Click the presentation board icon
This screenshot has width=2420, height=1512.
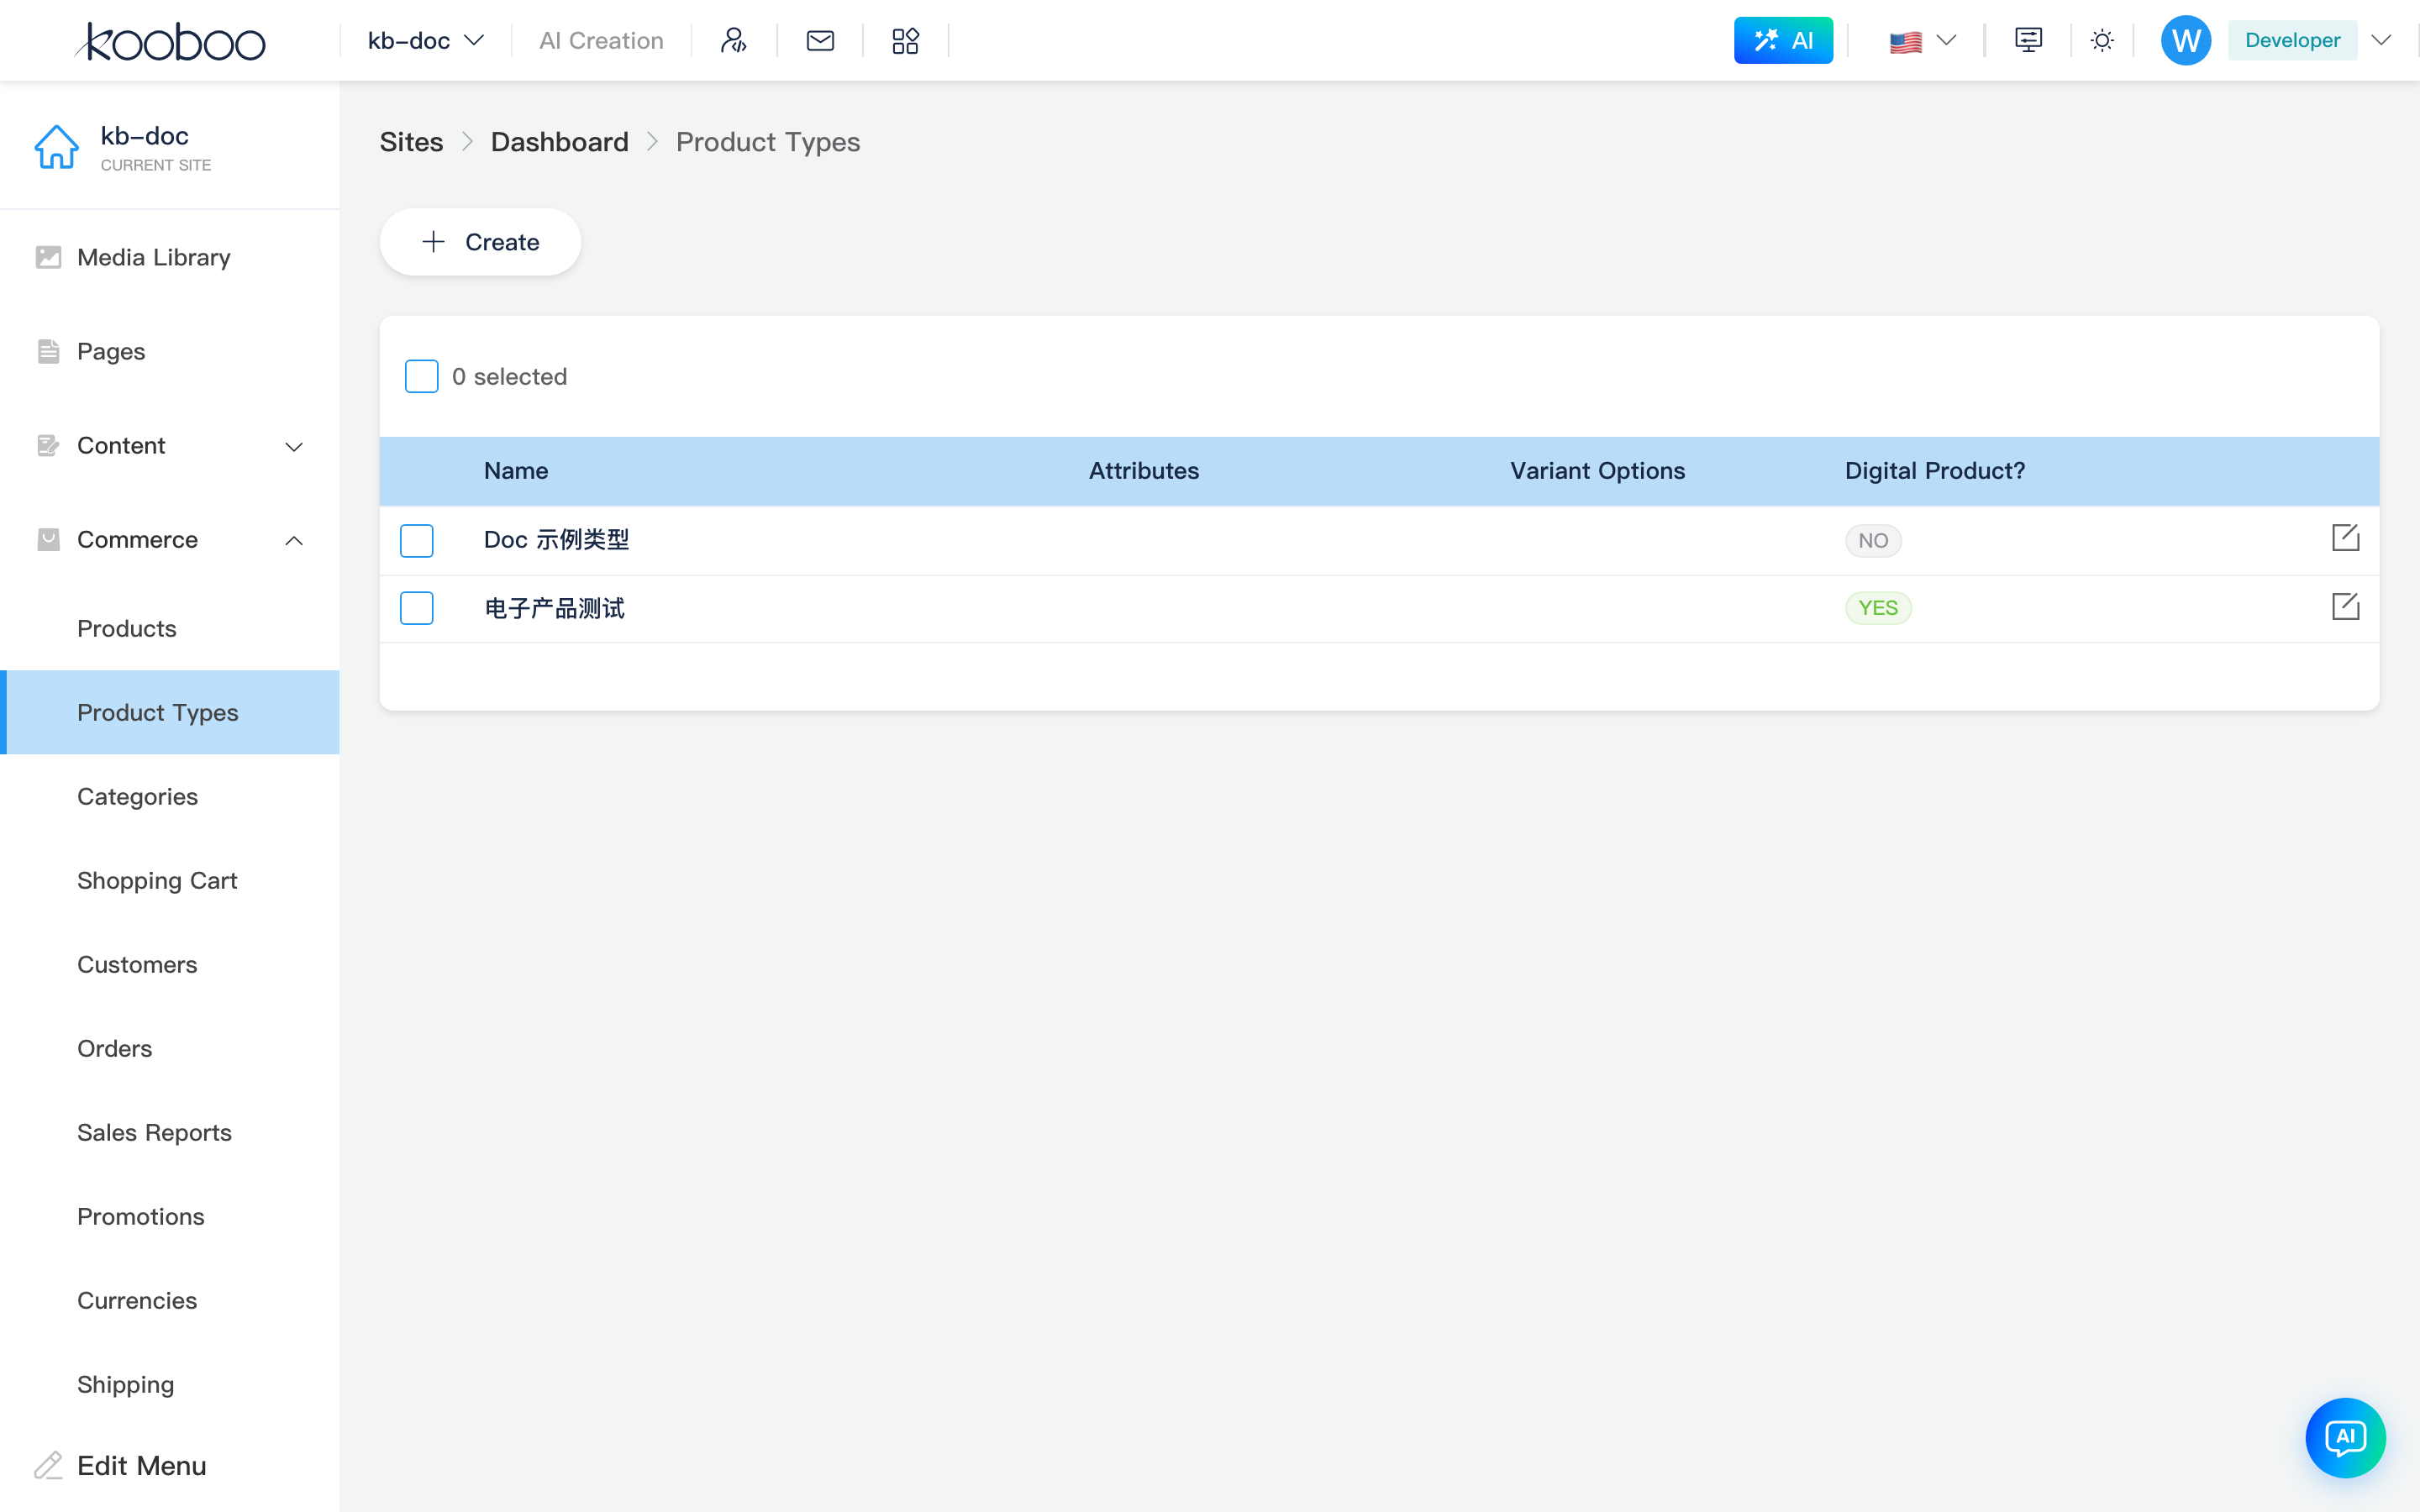2028,41
